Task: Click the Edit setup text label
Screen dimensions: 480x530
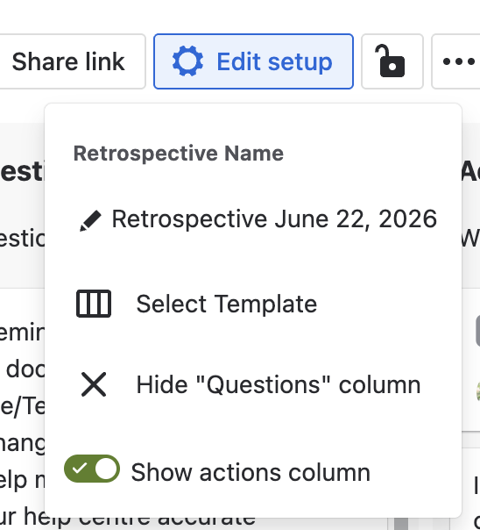Action: point(274,61)
